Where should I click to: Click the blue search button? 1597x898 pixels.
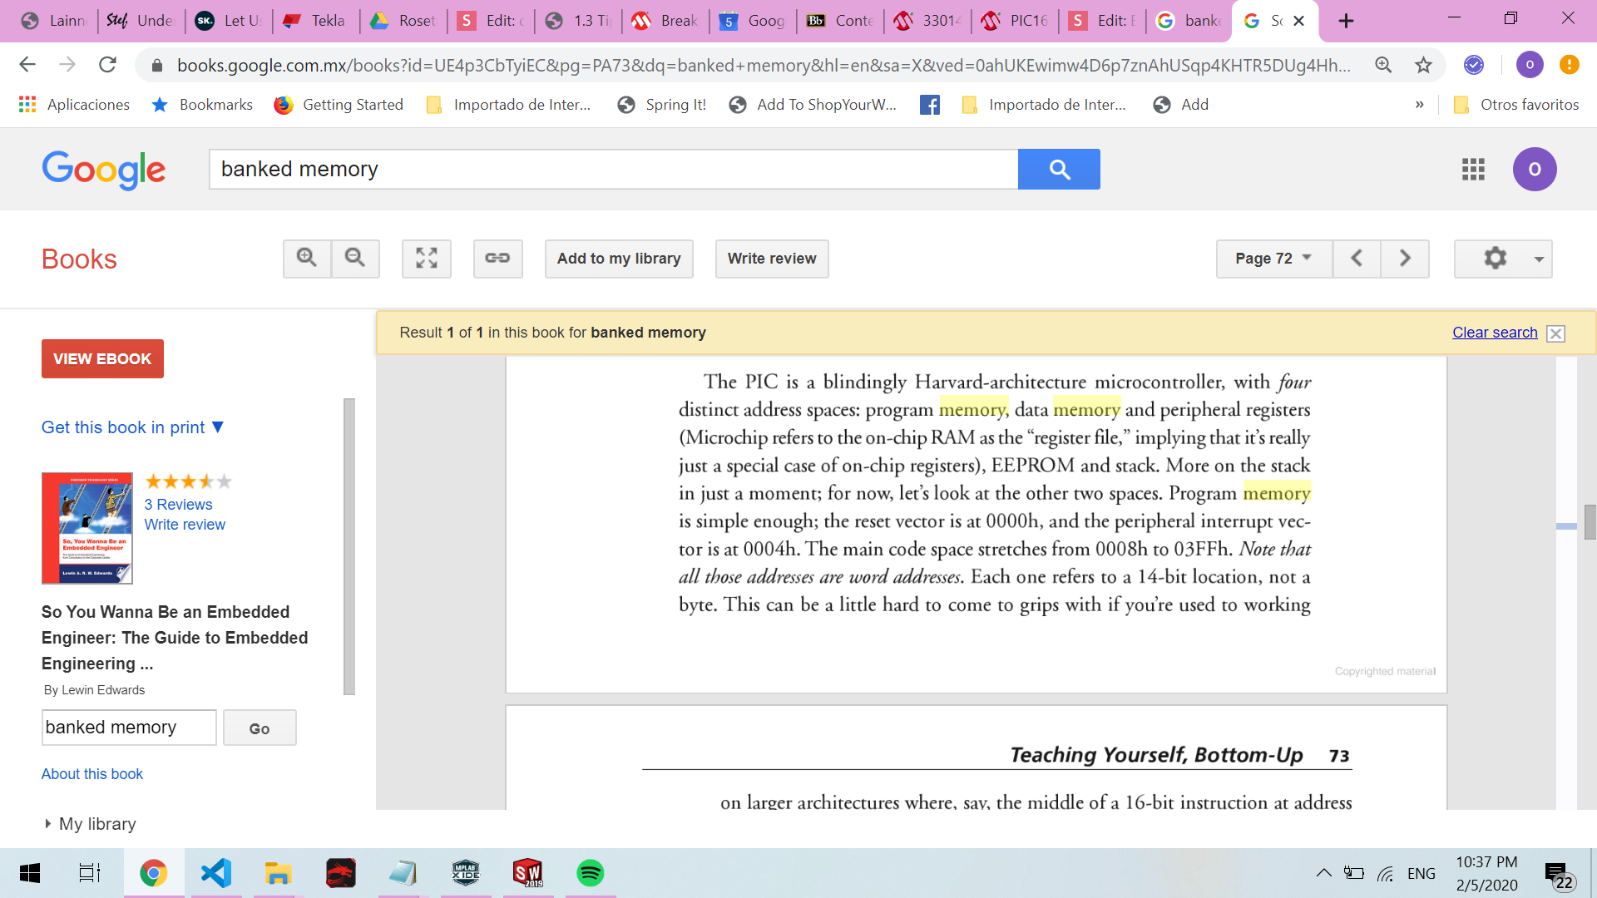coord(1059,170)
